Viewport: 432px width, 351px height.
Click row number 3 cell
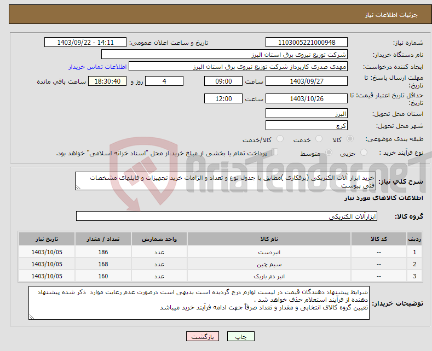click(414, 276)
